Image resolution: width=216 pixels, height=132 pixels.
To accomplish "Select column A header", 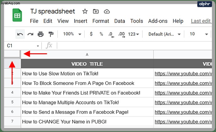I will (x=87, y=55).
